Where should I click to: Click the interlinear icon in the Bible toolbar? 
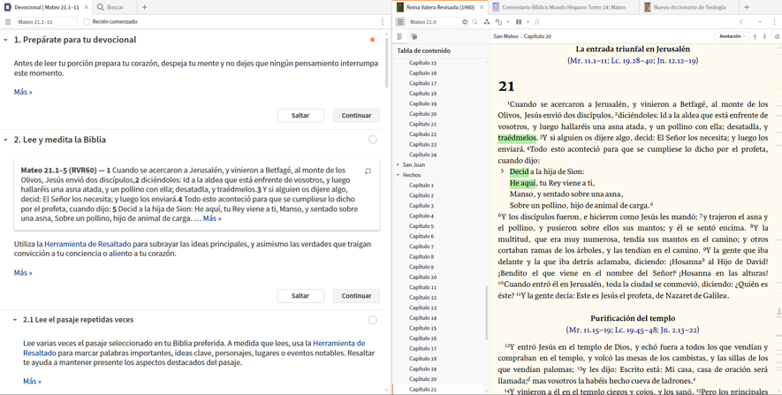point(498,22)
